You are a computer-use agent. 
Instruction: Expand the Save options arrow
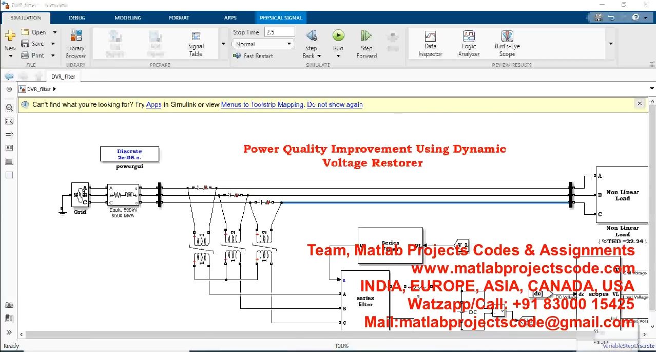(54, 44)
